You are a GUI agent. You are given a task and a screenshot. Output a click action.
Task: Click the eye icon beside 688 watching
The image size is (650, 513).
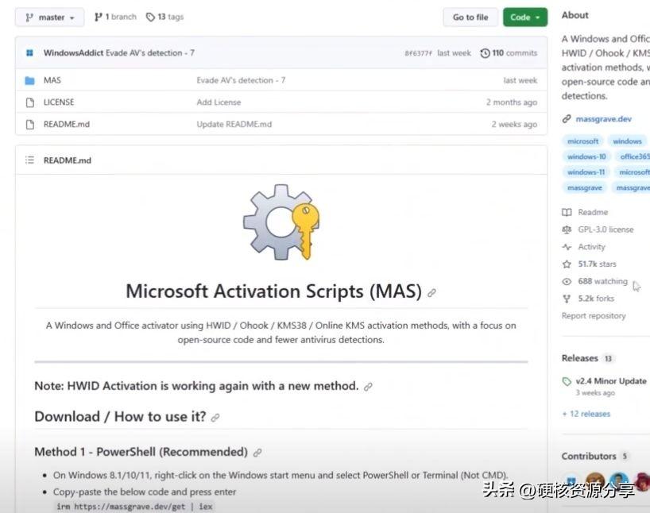(x=567, y=282)
